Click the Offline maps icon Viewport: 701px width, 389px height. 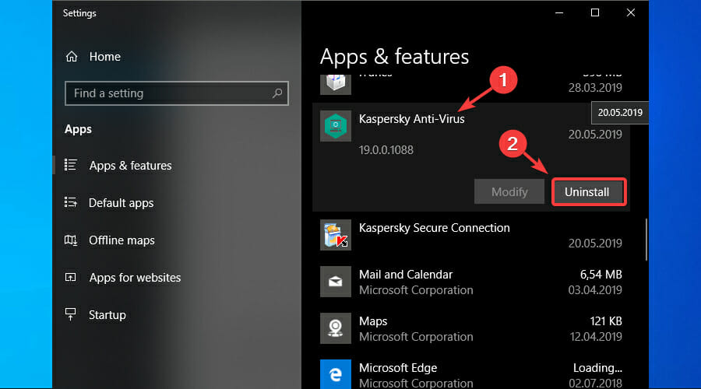coord(71,240)
